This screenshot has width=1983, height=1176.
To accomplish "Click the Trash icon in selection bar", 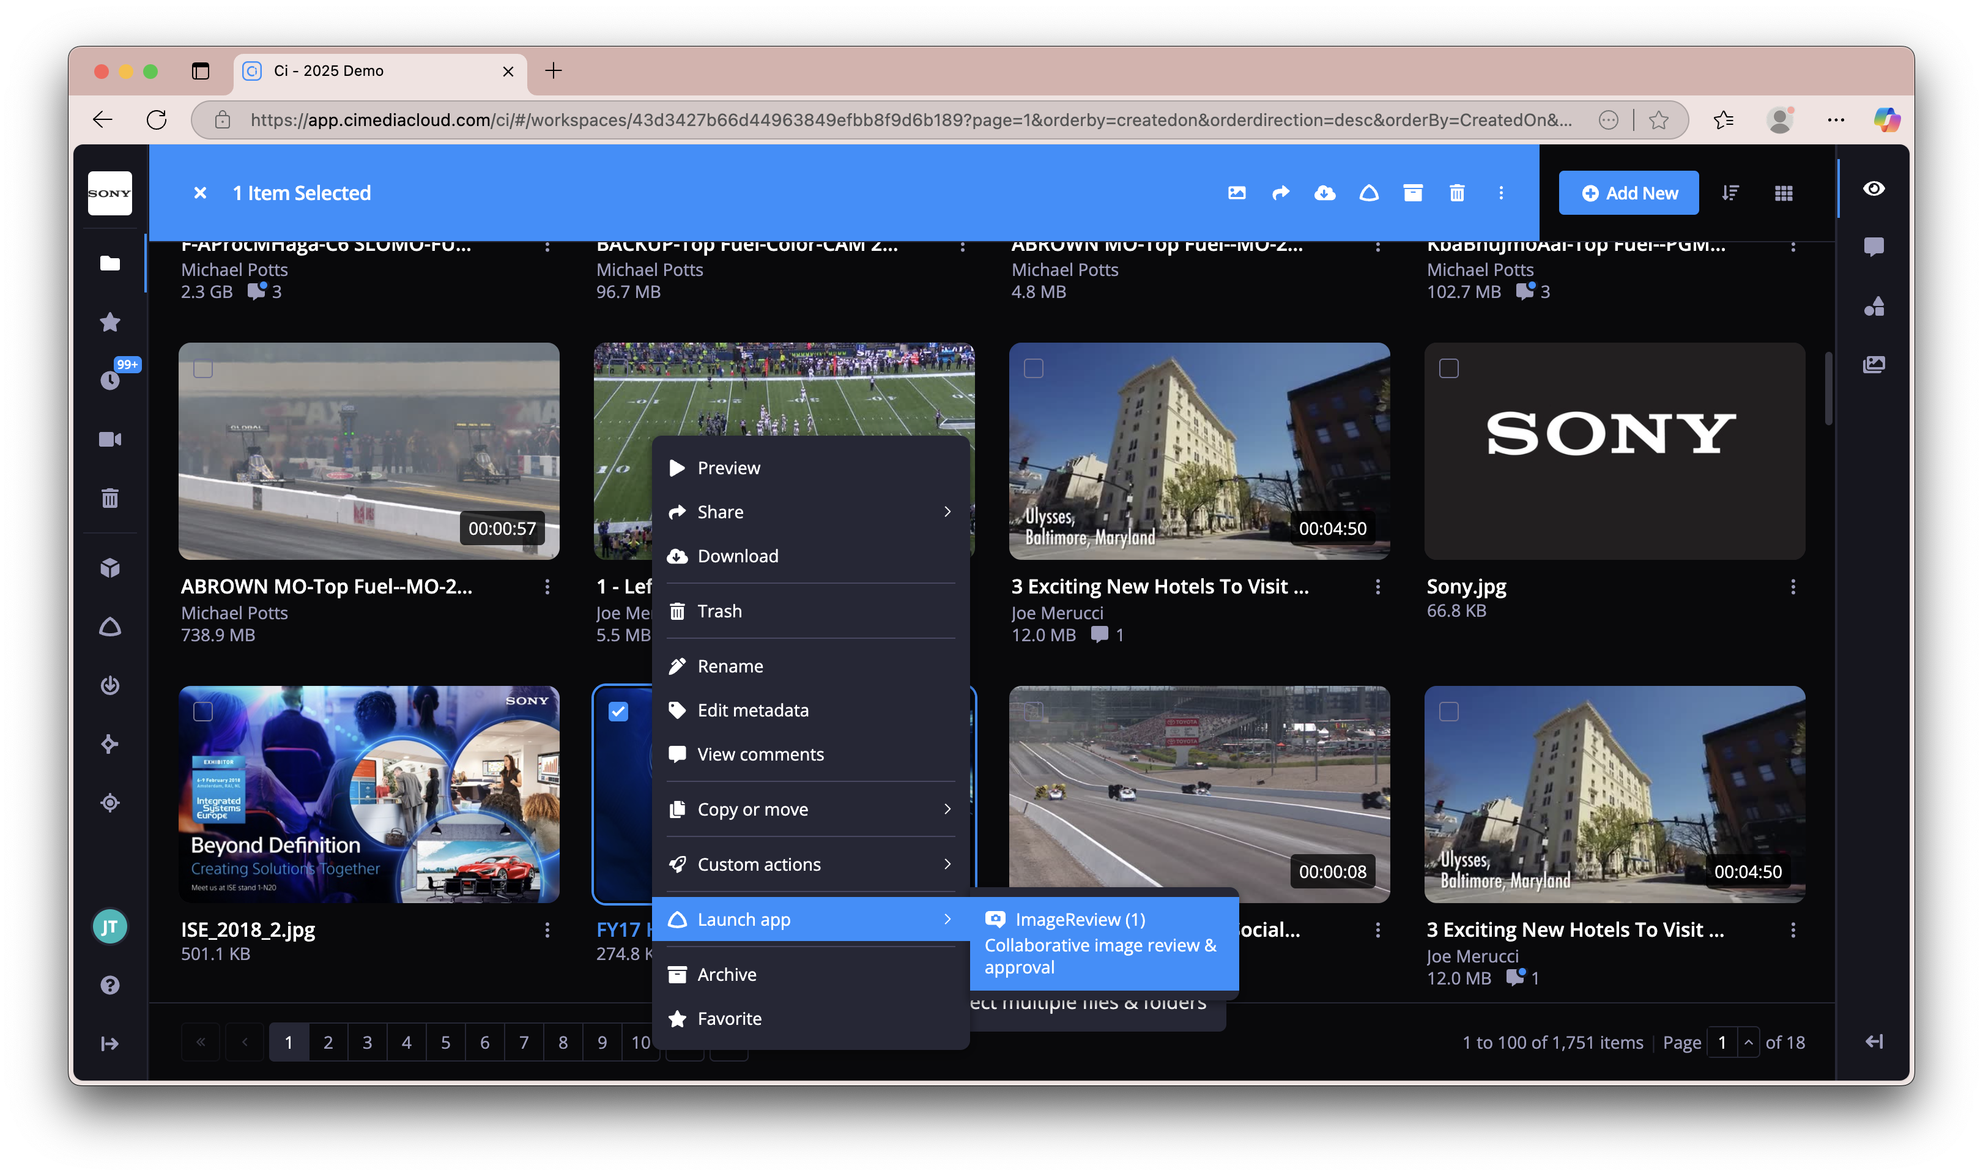I will click(1457, 193).
